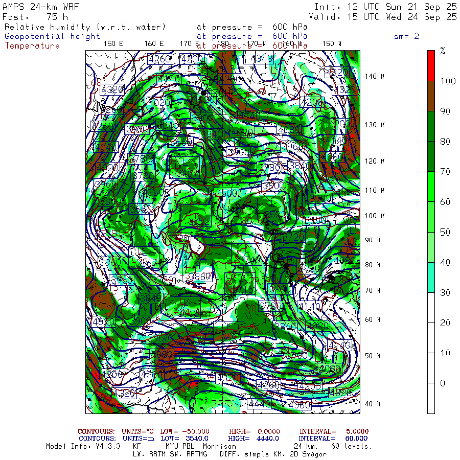Click the blue 'LOW= 3540.0' value
The image size is (460, 460).
185,439
